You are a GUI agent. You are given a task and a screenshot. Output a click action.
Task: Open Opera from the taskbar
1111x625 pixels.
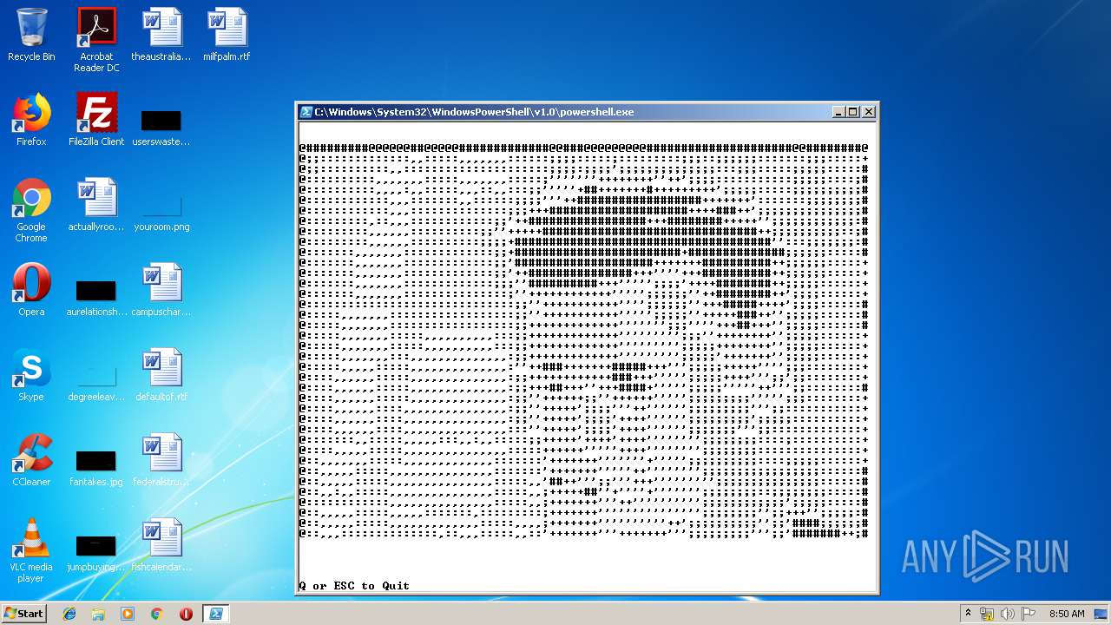click(186, 614)
